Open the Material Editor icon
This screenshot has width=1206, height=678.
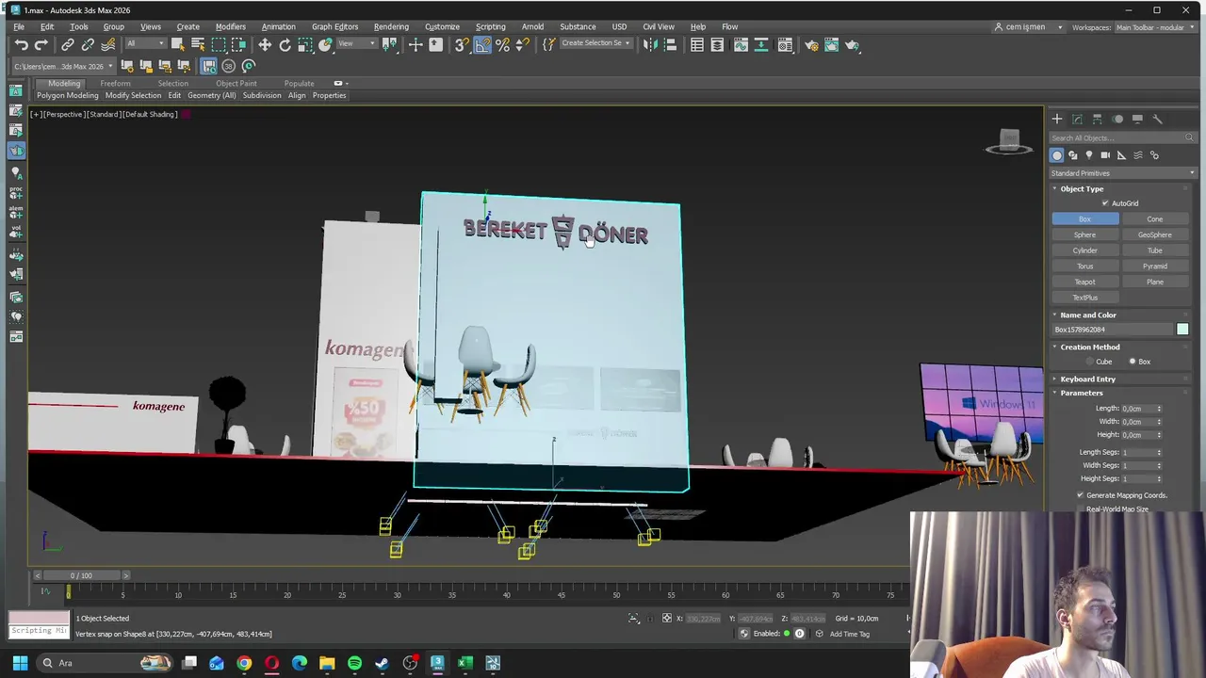[x=785, y=45]
